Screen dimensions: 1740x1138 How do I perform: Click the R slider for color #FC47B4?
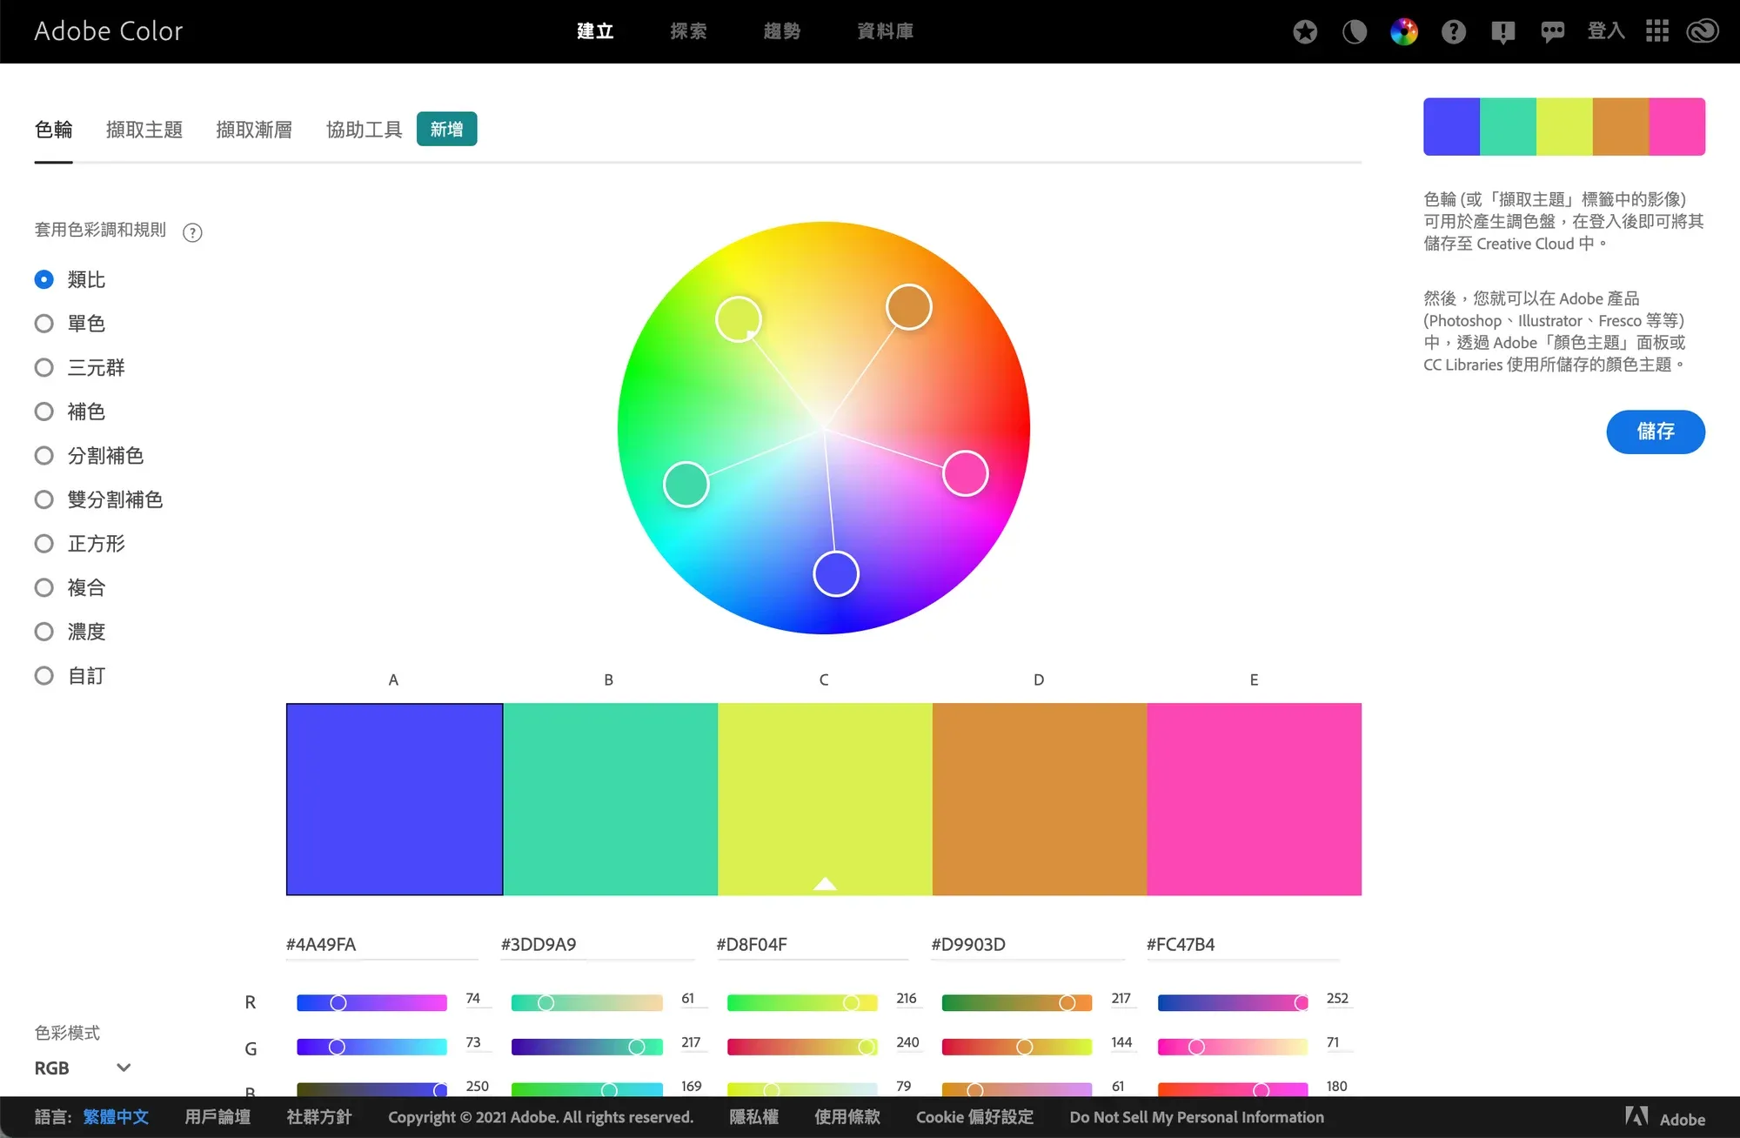(x=1233, y=1003)
